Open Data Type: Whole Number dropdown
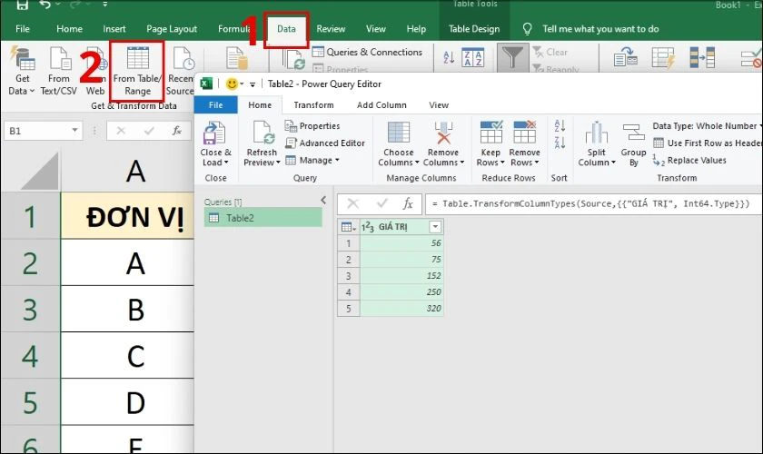This screenshot has width=763, height=454. 707,126
